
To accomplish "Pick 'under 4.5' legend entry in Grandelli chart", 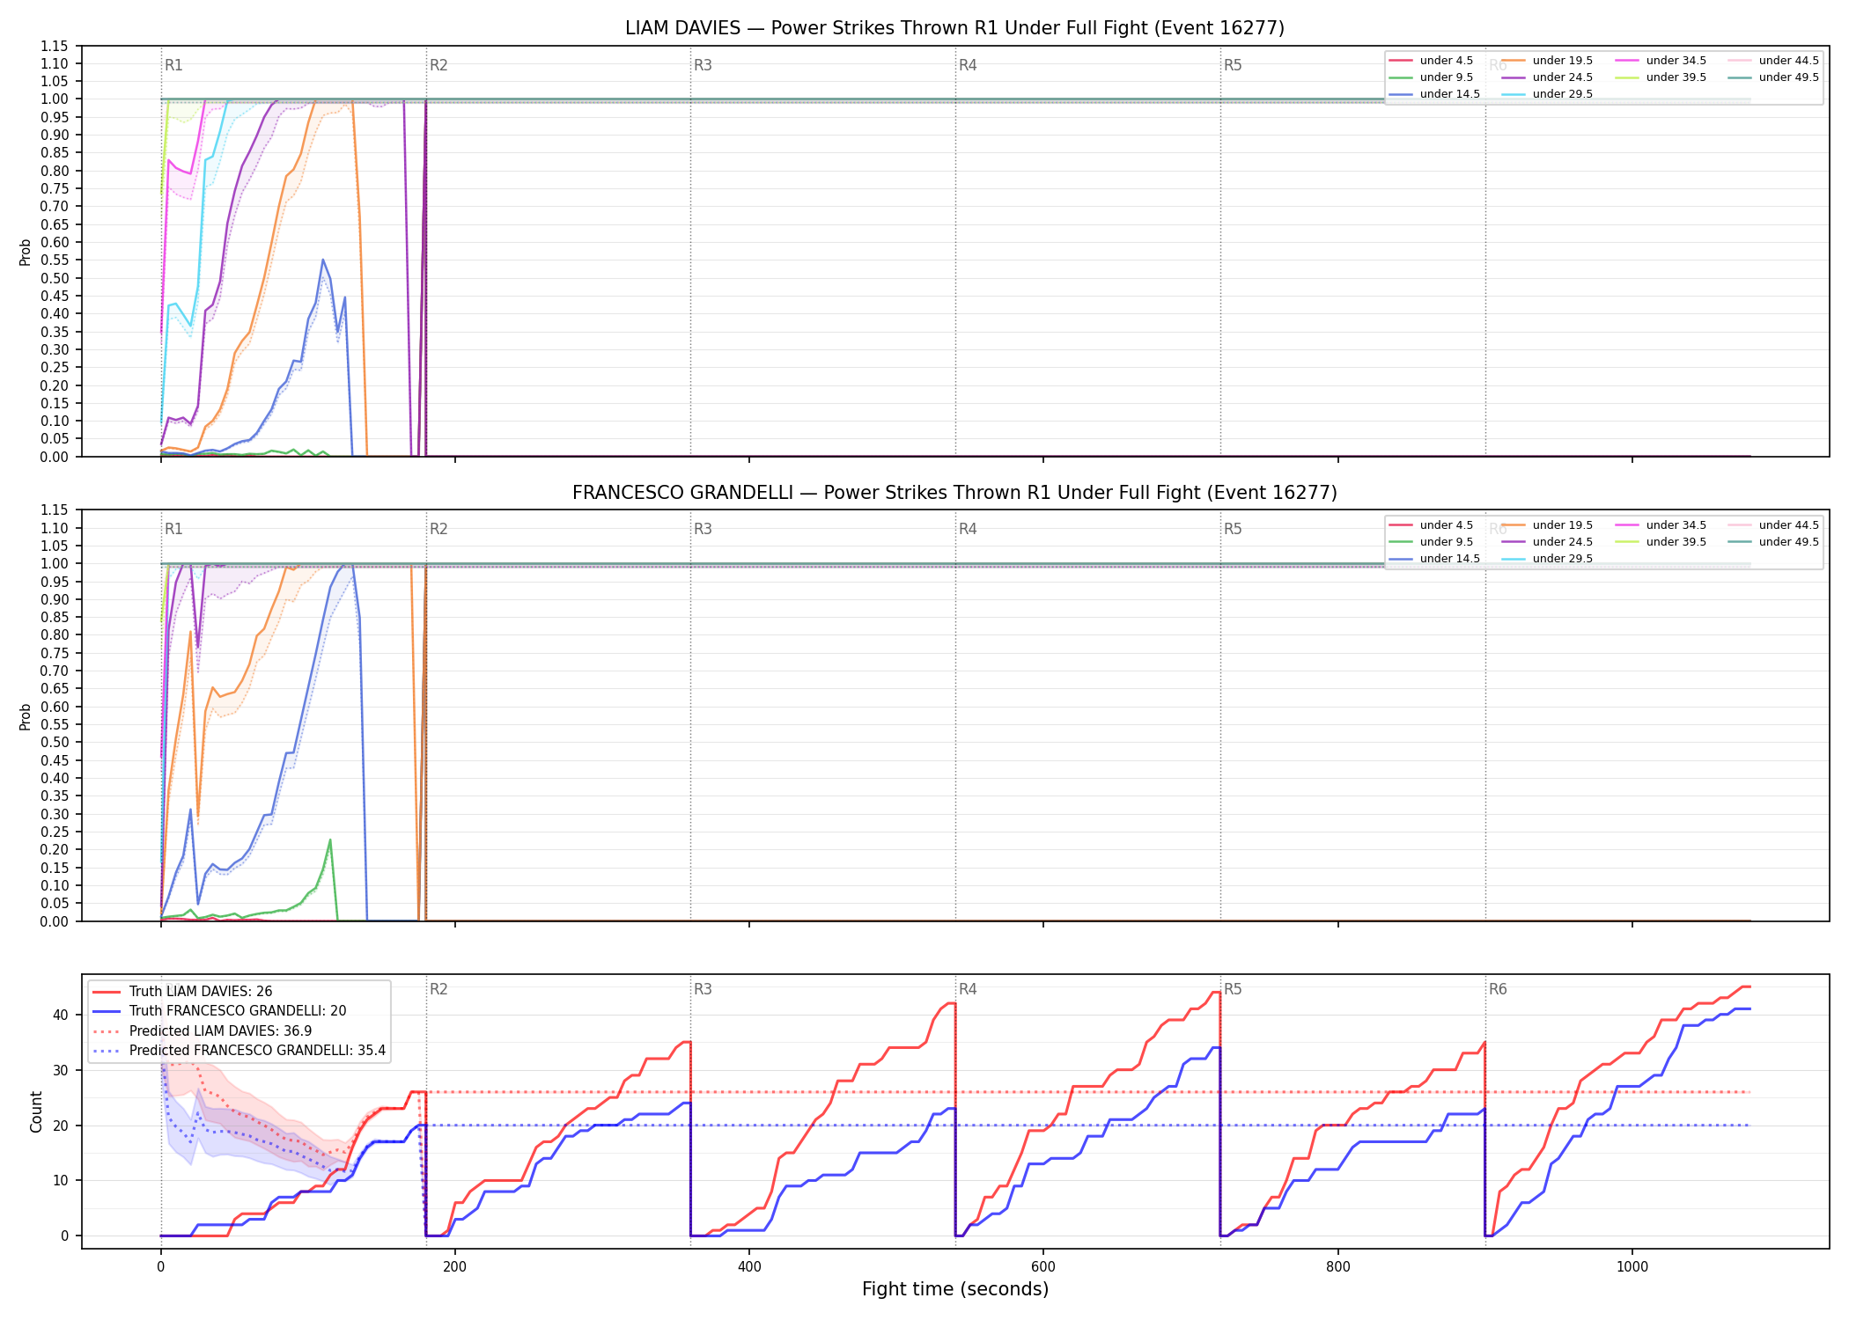I will [x=1431, y=525].
